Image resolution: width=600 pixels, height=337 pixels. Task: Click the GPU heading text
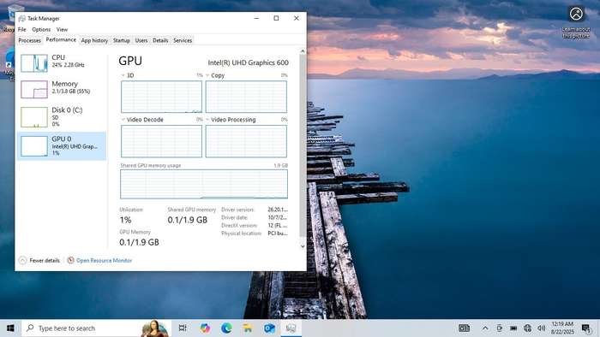tap(130, 61)
